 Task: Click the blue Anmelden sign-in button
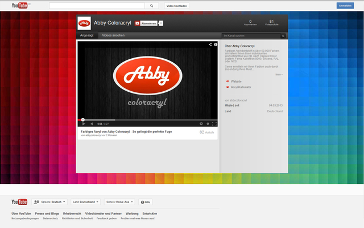point(345,6)
